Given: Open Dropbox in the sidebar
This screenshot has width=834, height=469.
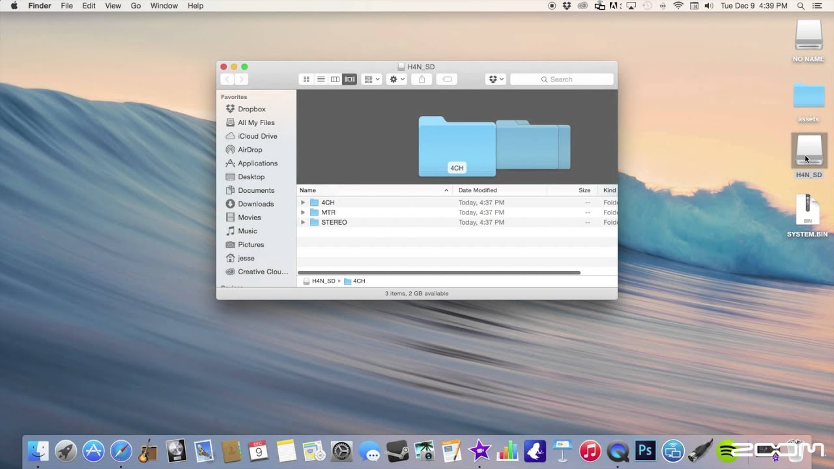Looking at the screenshot, I should 252,109.
